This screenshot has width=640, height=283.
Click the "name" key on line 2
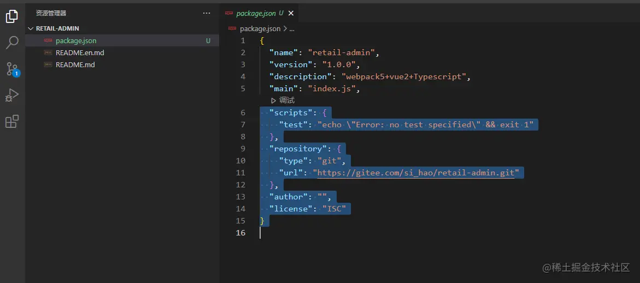[x=284, y=52]
